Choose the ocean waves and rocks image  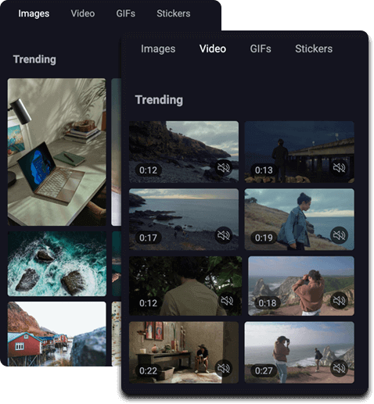tap(57, 263)
